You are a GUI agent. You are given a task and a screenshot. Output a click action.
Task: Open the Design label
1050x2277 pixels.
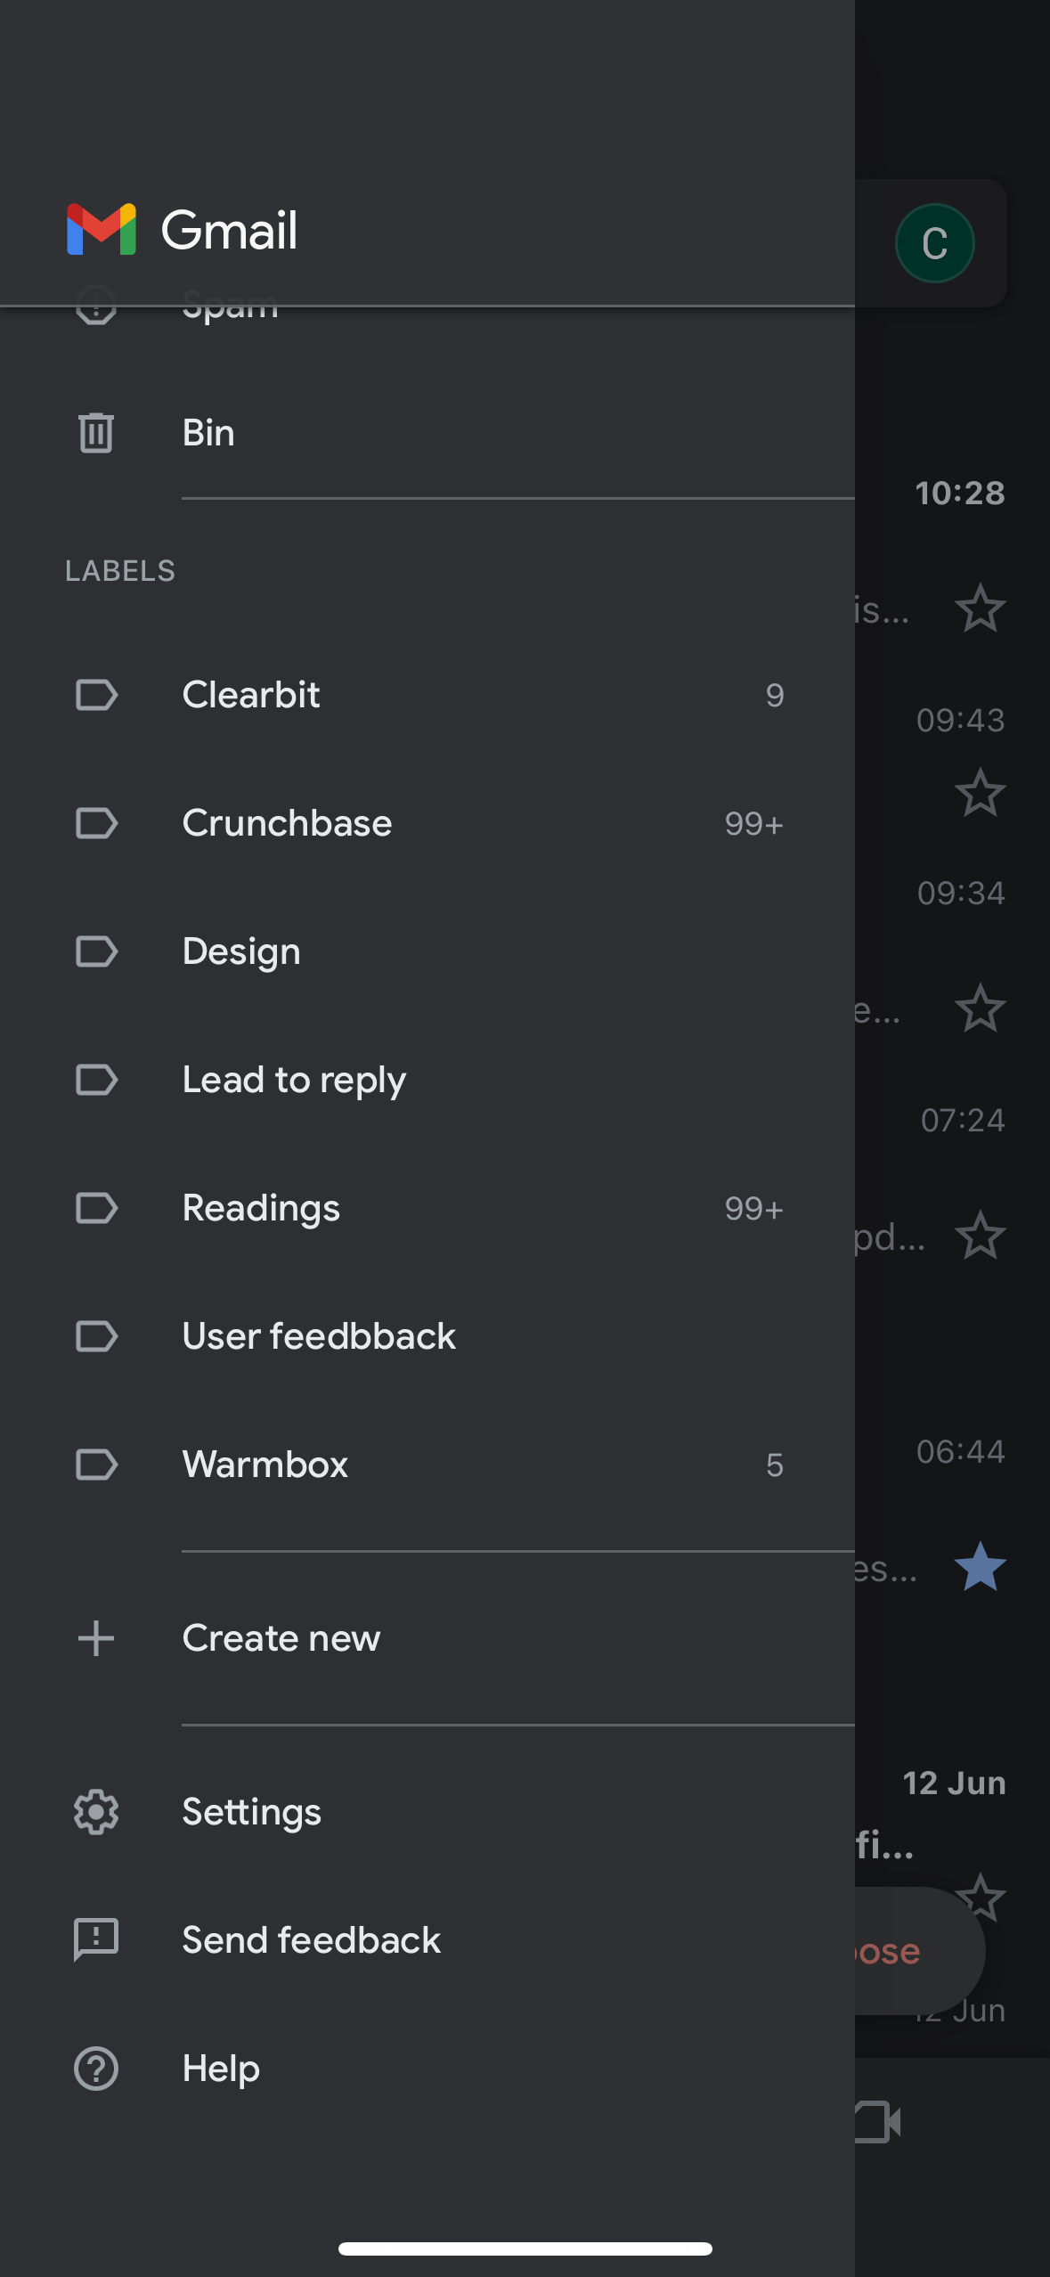click(241, 951)
